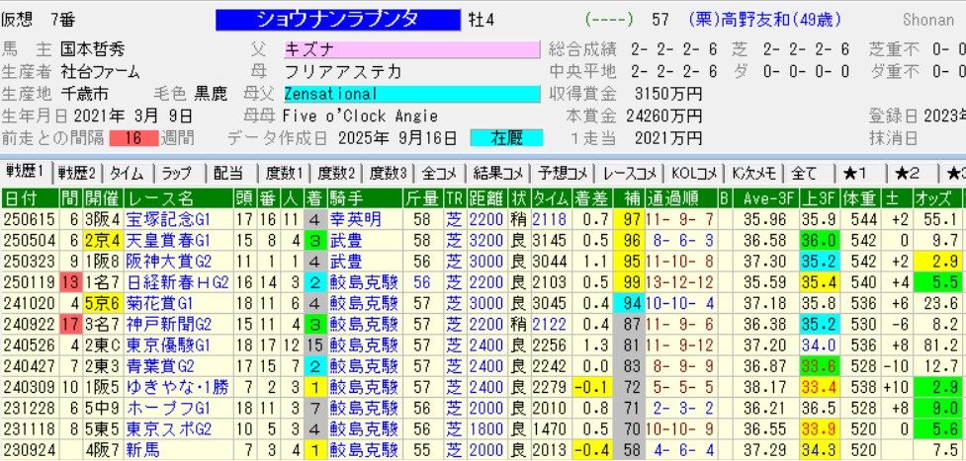Image resolution: width=966 pixels, height=461 pixels.
Task: Click the オッズ column header
Action: pos(939,199)
